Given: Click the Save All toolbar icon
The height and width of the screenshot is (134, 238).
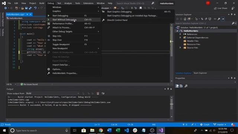Looking at the screenshot, I should tap(30, 8).
